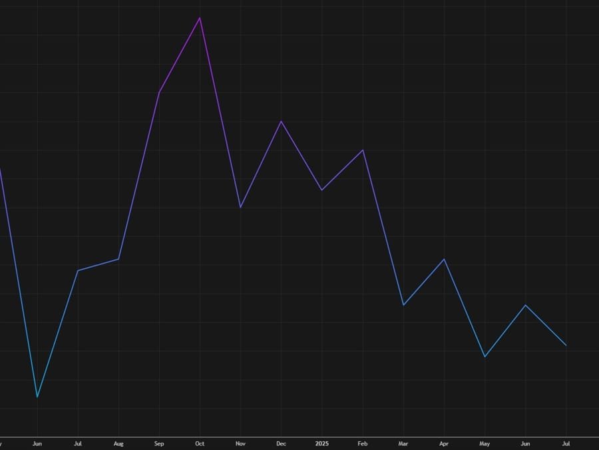Image resolution: width=599 pixels, height=450 pixels.
Task: Select the Sep x-axis label
Action: click(x=159, y=443)
